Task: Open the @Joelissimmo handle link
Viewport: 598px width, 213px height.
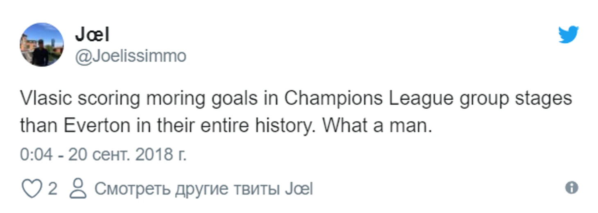Action: [130, 56]
